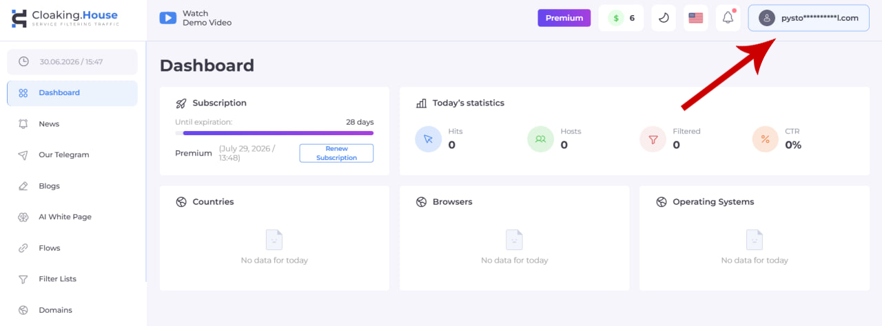Screen dimensions: 882x326
Task: Click the Cloaking.House logo
Action: tap(65, 19)
